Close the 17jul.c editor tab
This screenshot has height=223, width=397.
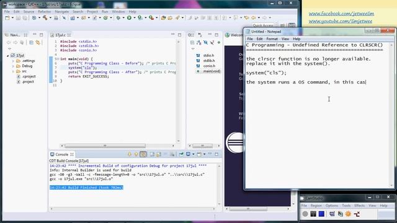tap(69, 35)
